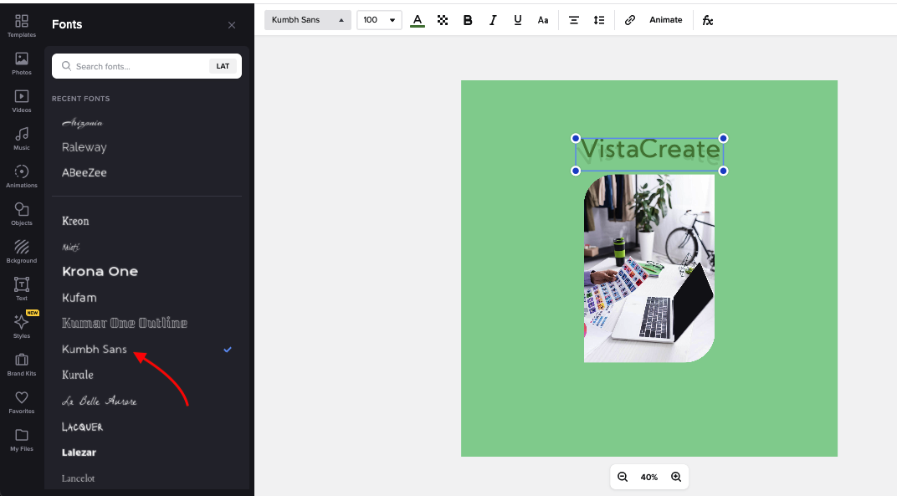Screen dimensions: 897x496
Task: Open the text transparency checkerboard tool
Action: pyautogui.click(x=443, y=21)
